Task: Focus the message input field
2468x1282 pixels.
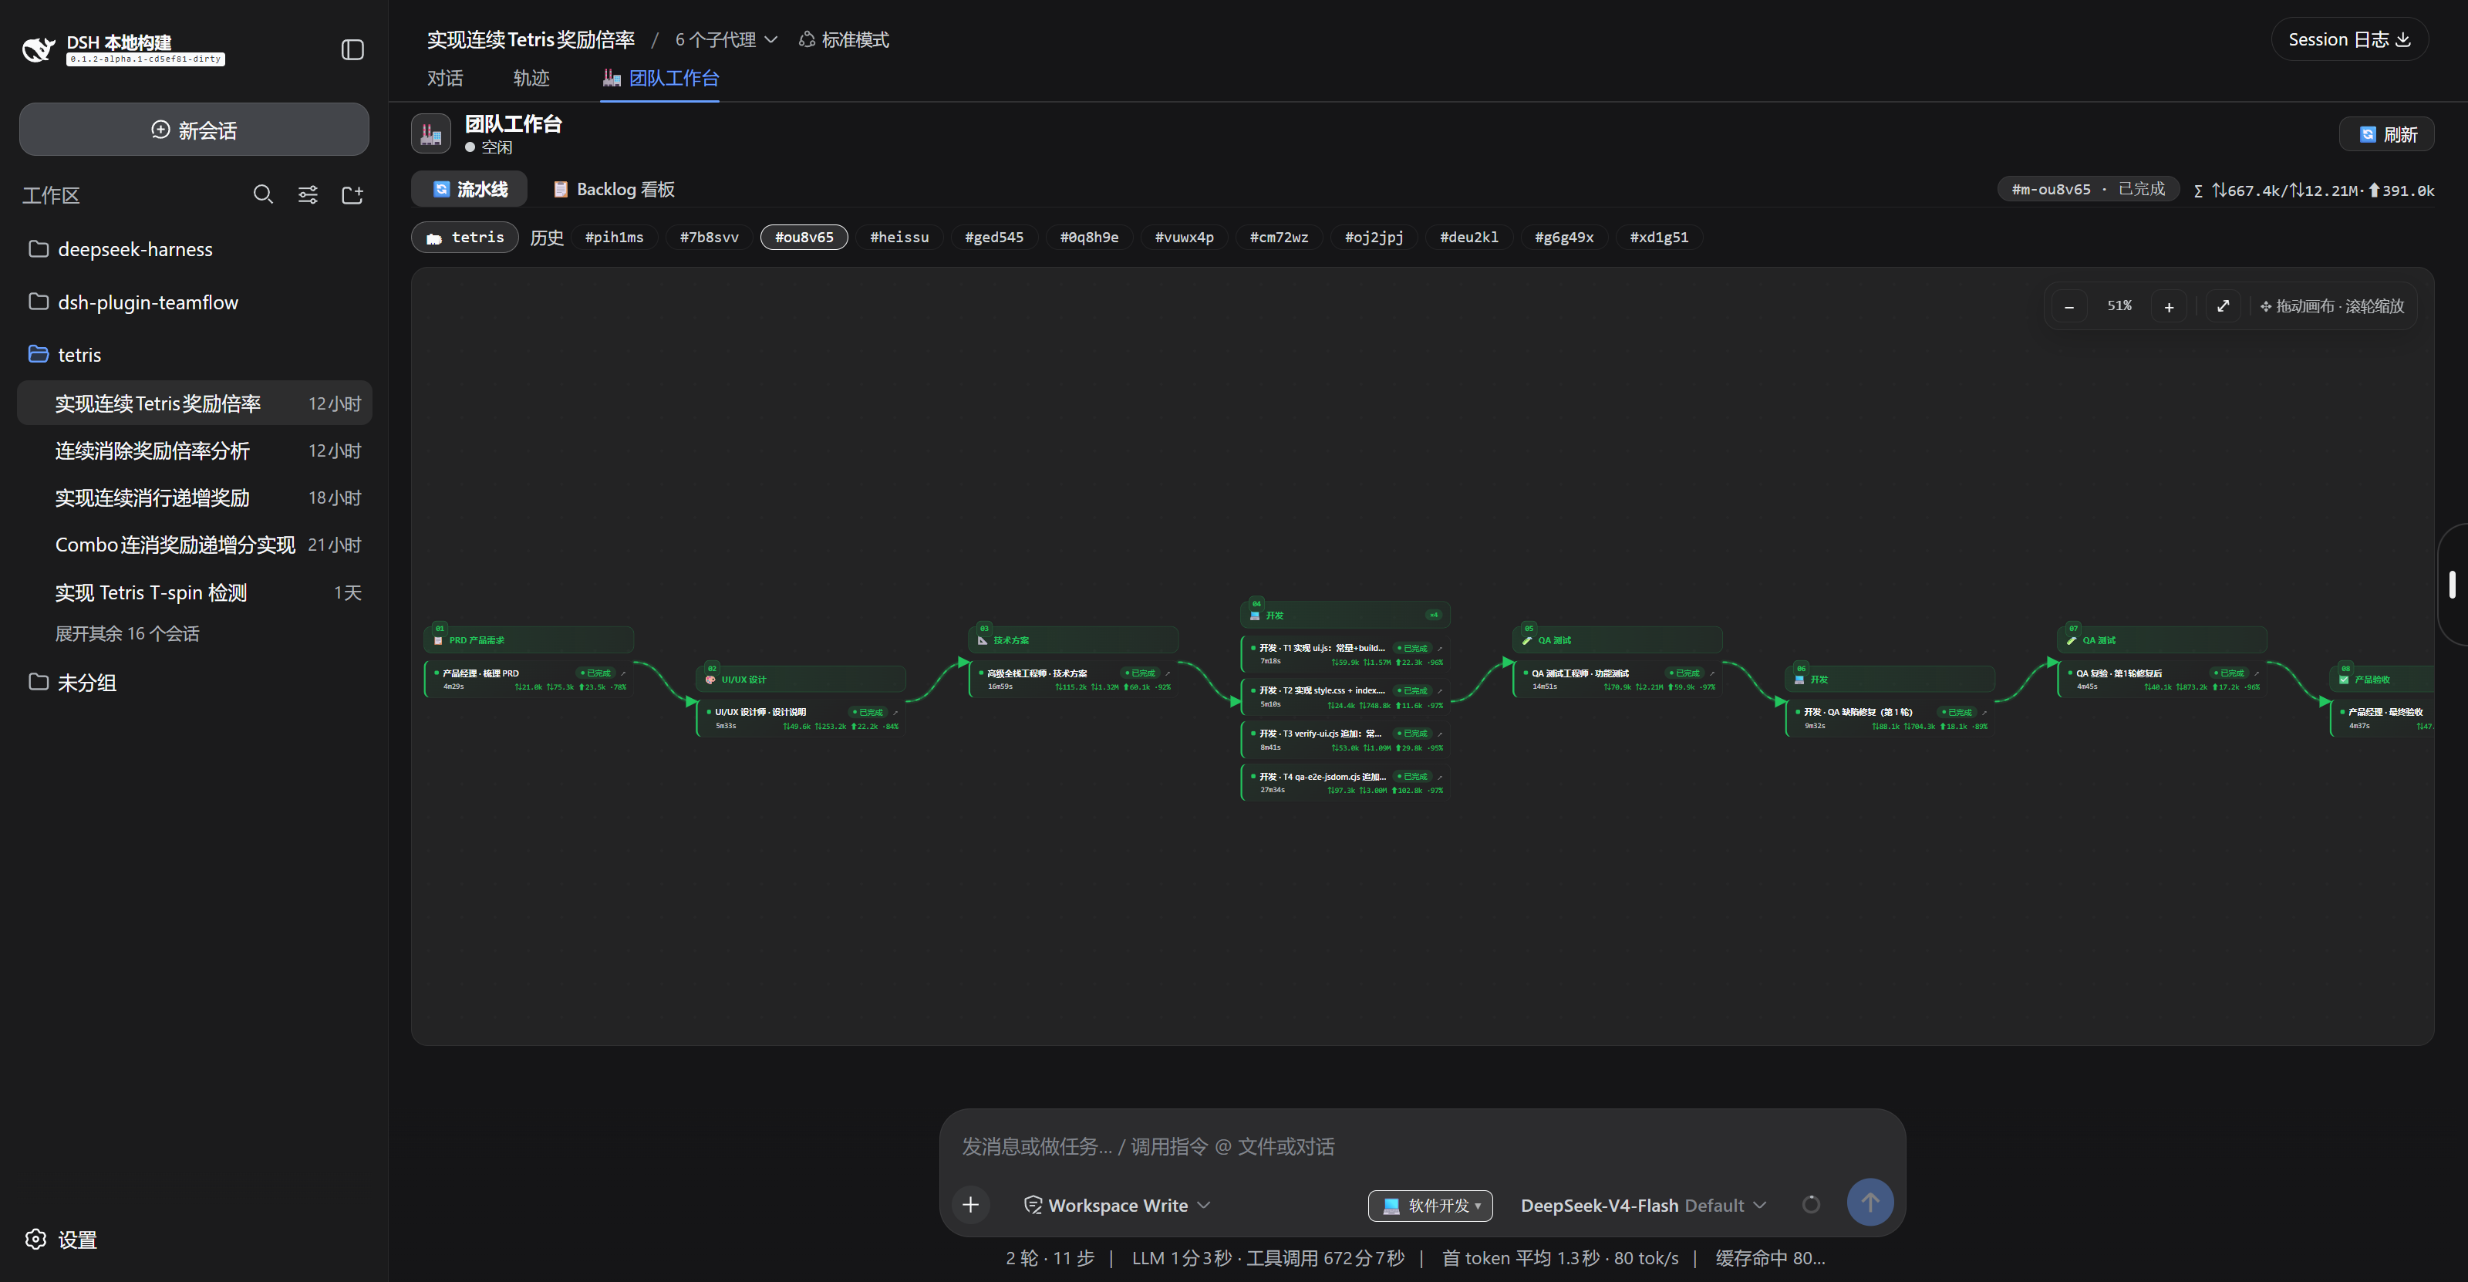Action: pos(1421,1146)
